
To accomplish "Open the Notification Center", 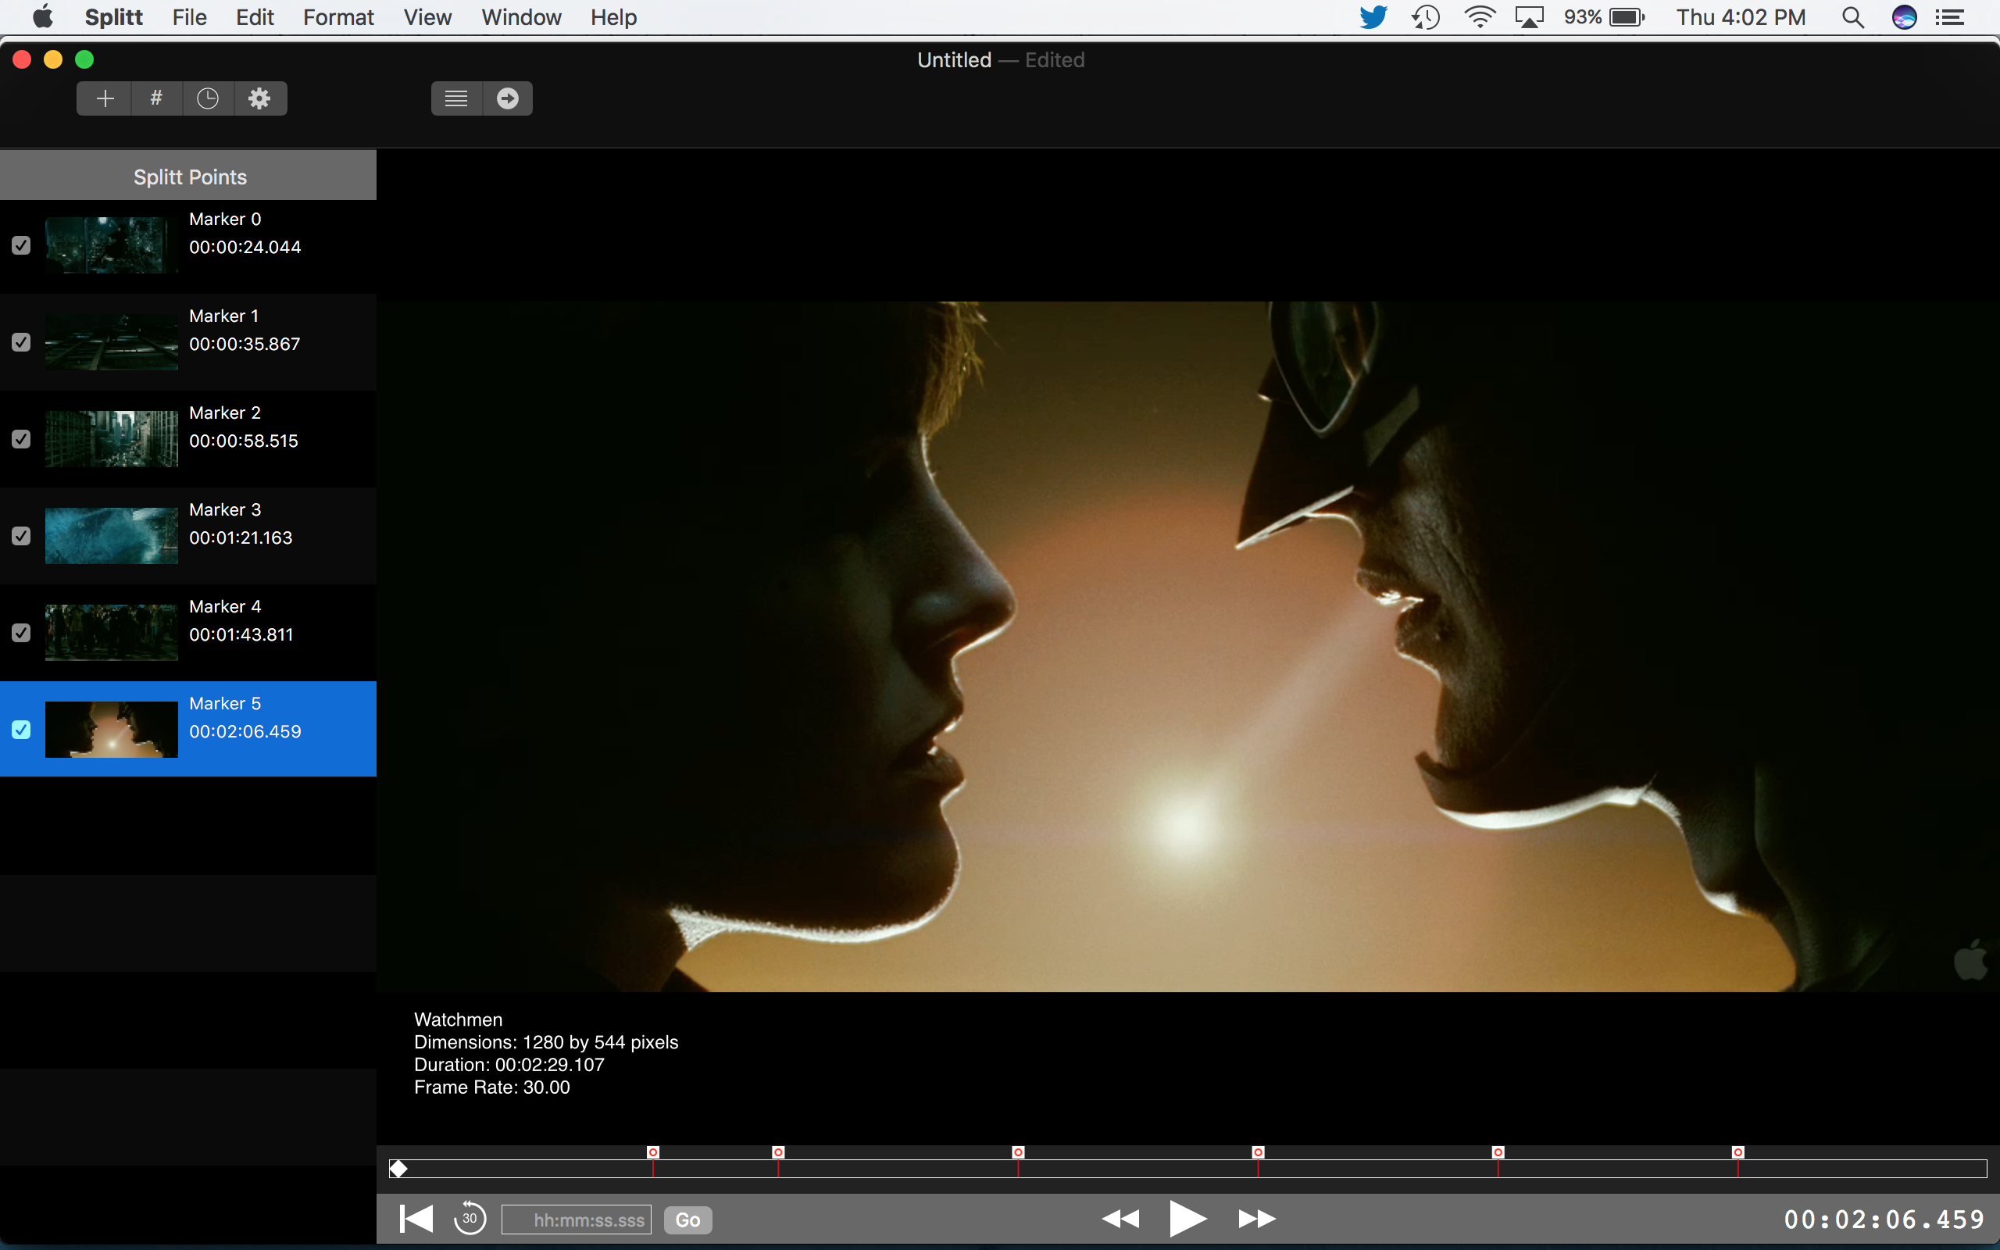I will point(1951,17).
